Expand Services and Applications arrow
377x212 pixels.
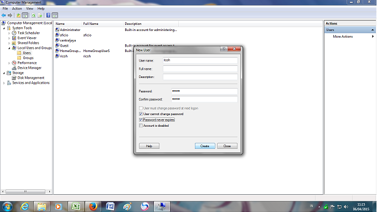point(4,83)
